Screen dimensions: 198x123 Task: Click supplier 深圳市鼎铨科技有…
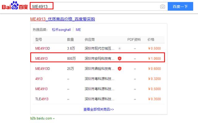(x=99, y=69)
